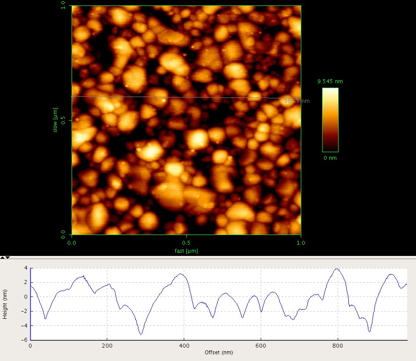This screenshot has width=416, height=361.
Task: Click the 9.545 nm maximum scale label
Action: pyautogui.click(x=330, y=81)
